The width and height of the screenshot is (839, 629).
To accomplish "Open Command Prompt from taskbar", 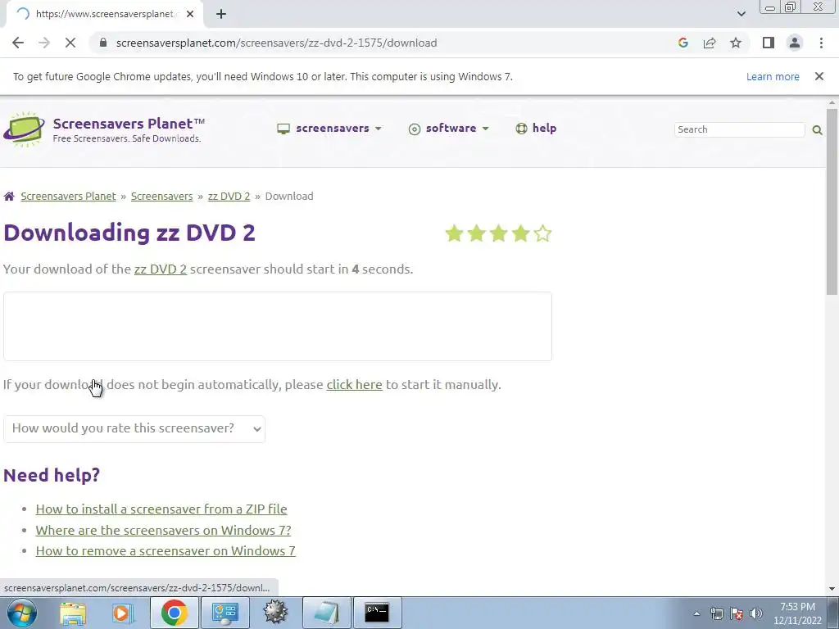I will (377, 613).
